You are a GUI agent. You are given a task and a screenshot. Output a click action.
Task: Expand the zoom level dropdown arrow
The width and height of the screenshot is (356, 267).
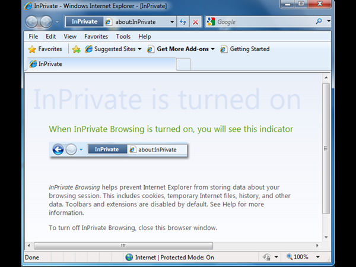coord(318,257)
